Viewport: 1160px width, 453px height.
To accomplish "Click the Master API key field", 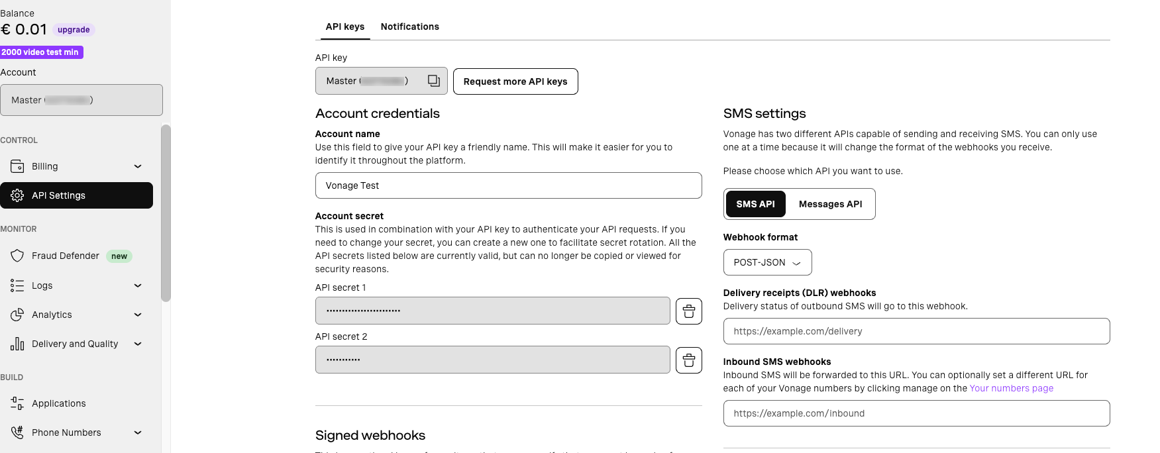I will tap(381, 81).
